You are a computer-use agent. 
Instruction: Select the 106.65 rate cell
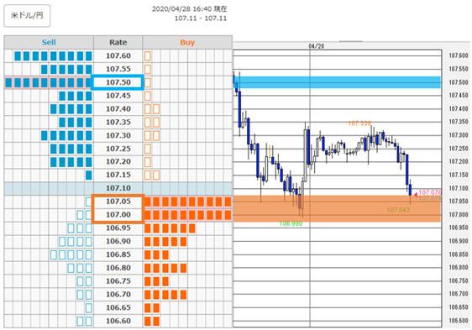point(118,307)
